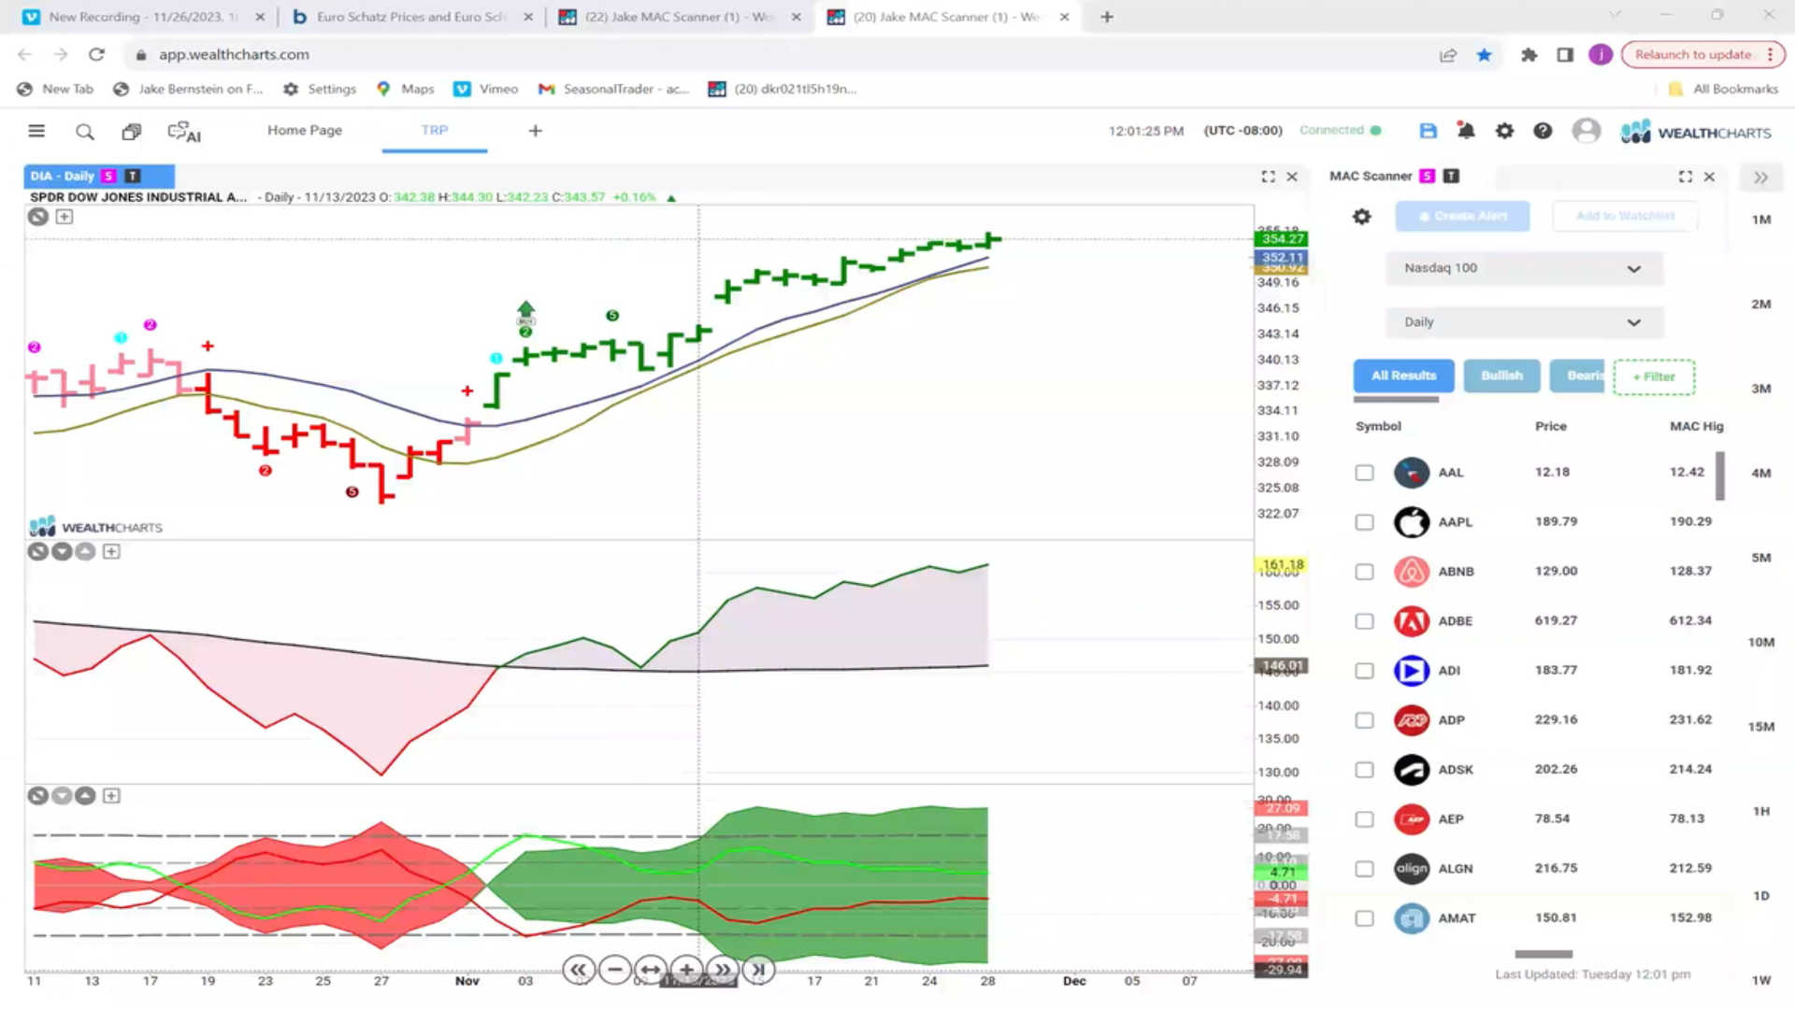
Task: Click the Add to Watchlist button
Action: pyautogui.click(x=1625, y=216)
